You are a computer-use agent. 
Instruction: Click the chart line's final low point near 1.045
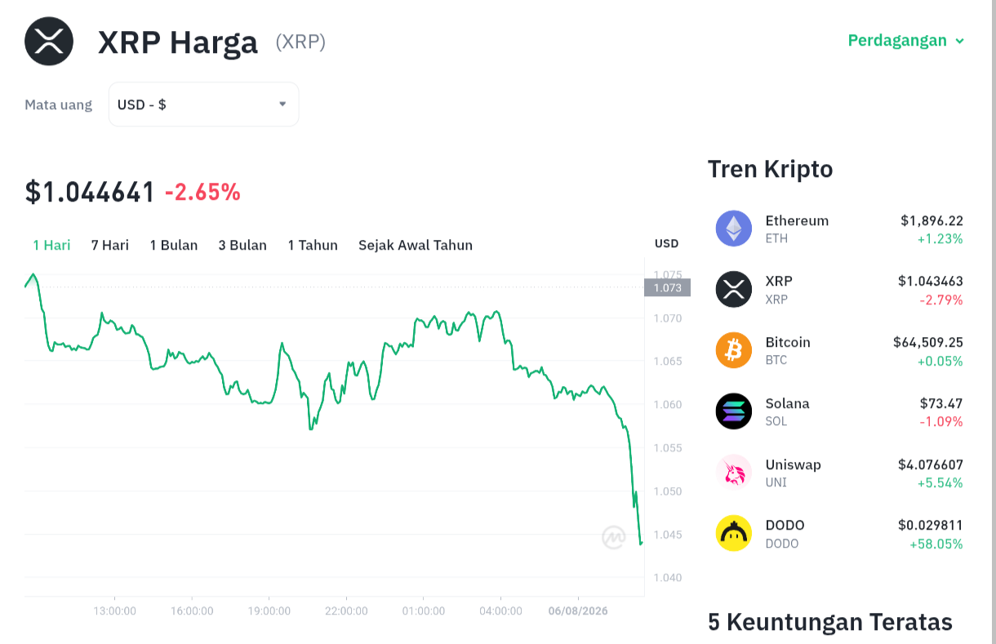pyautogui.click(x=641, y=543)
